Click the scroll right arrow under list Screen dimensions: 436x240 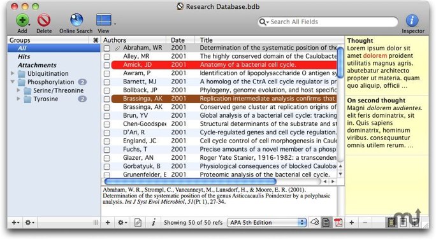333,181
